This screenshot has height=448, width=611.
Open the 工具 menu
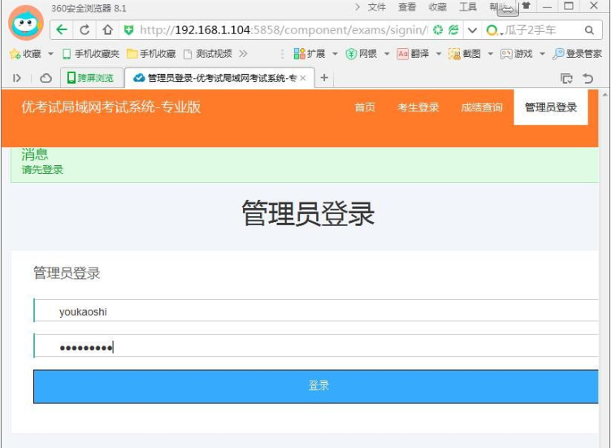pyautogui.click(x=468, y=7)
